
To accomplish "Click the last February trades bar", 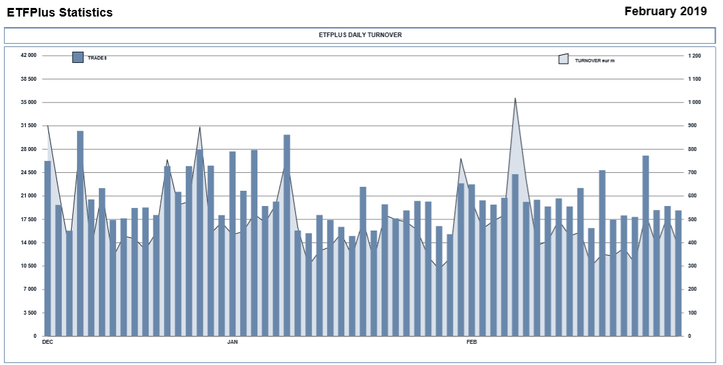I will click(x=679, y=273).
